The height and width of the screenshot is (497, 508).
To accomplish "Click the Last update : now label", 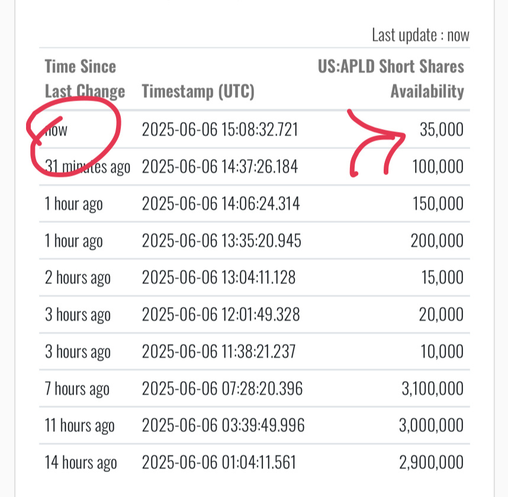I will (x=420, y=35).
